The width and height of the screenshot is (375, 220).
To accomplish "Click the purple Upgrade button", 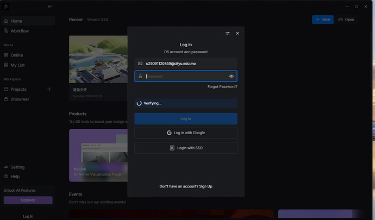I will 28,200.
